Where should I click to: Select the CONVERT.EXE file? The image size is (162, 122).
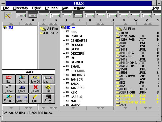pyautogui.click(x=128, y=96)
